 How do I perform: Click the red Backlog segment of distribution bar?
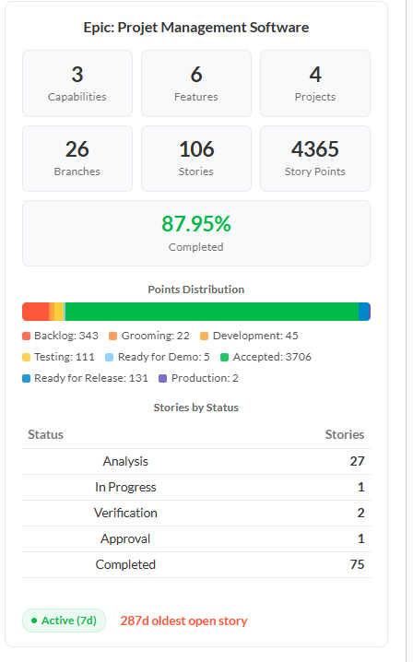click(35, 312)
